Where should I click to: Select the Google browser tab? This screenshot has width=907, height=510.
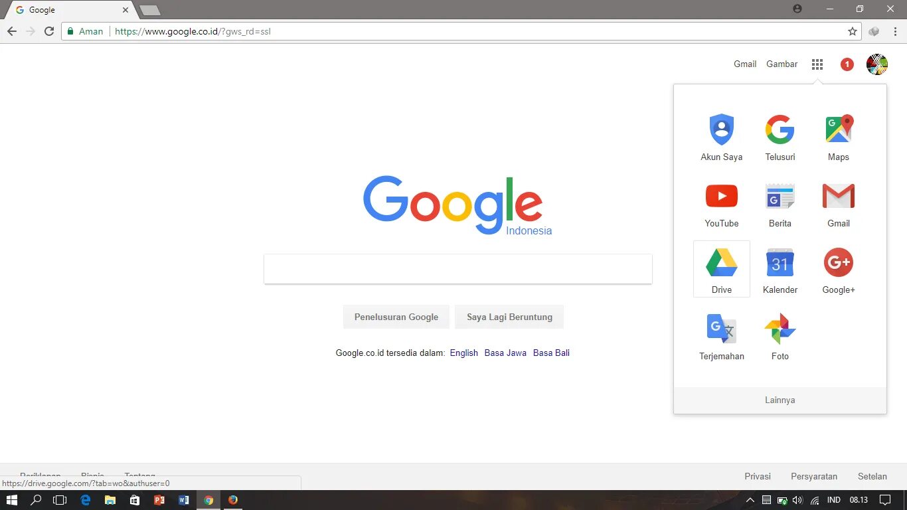click(x=70, y=10)
